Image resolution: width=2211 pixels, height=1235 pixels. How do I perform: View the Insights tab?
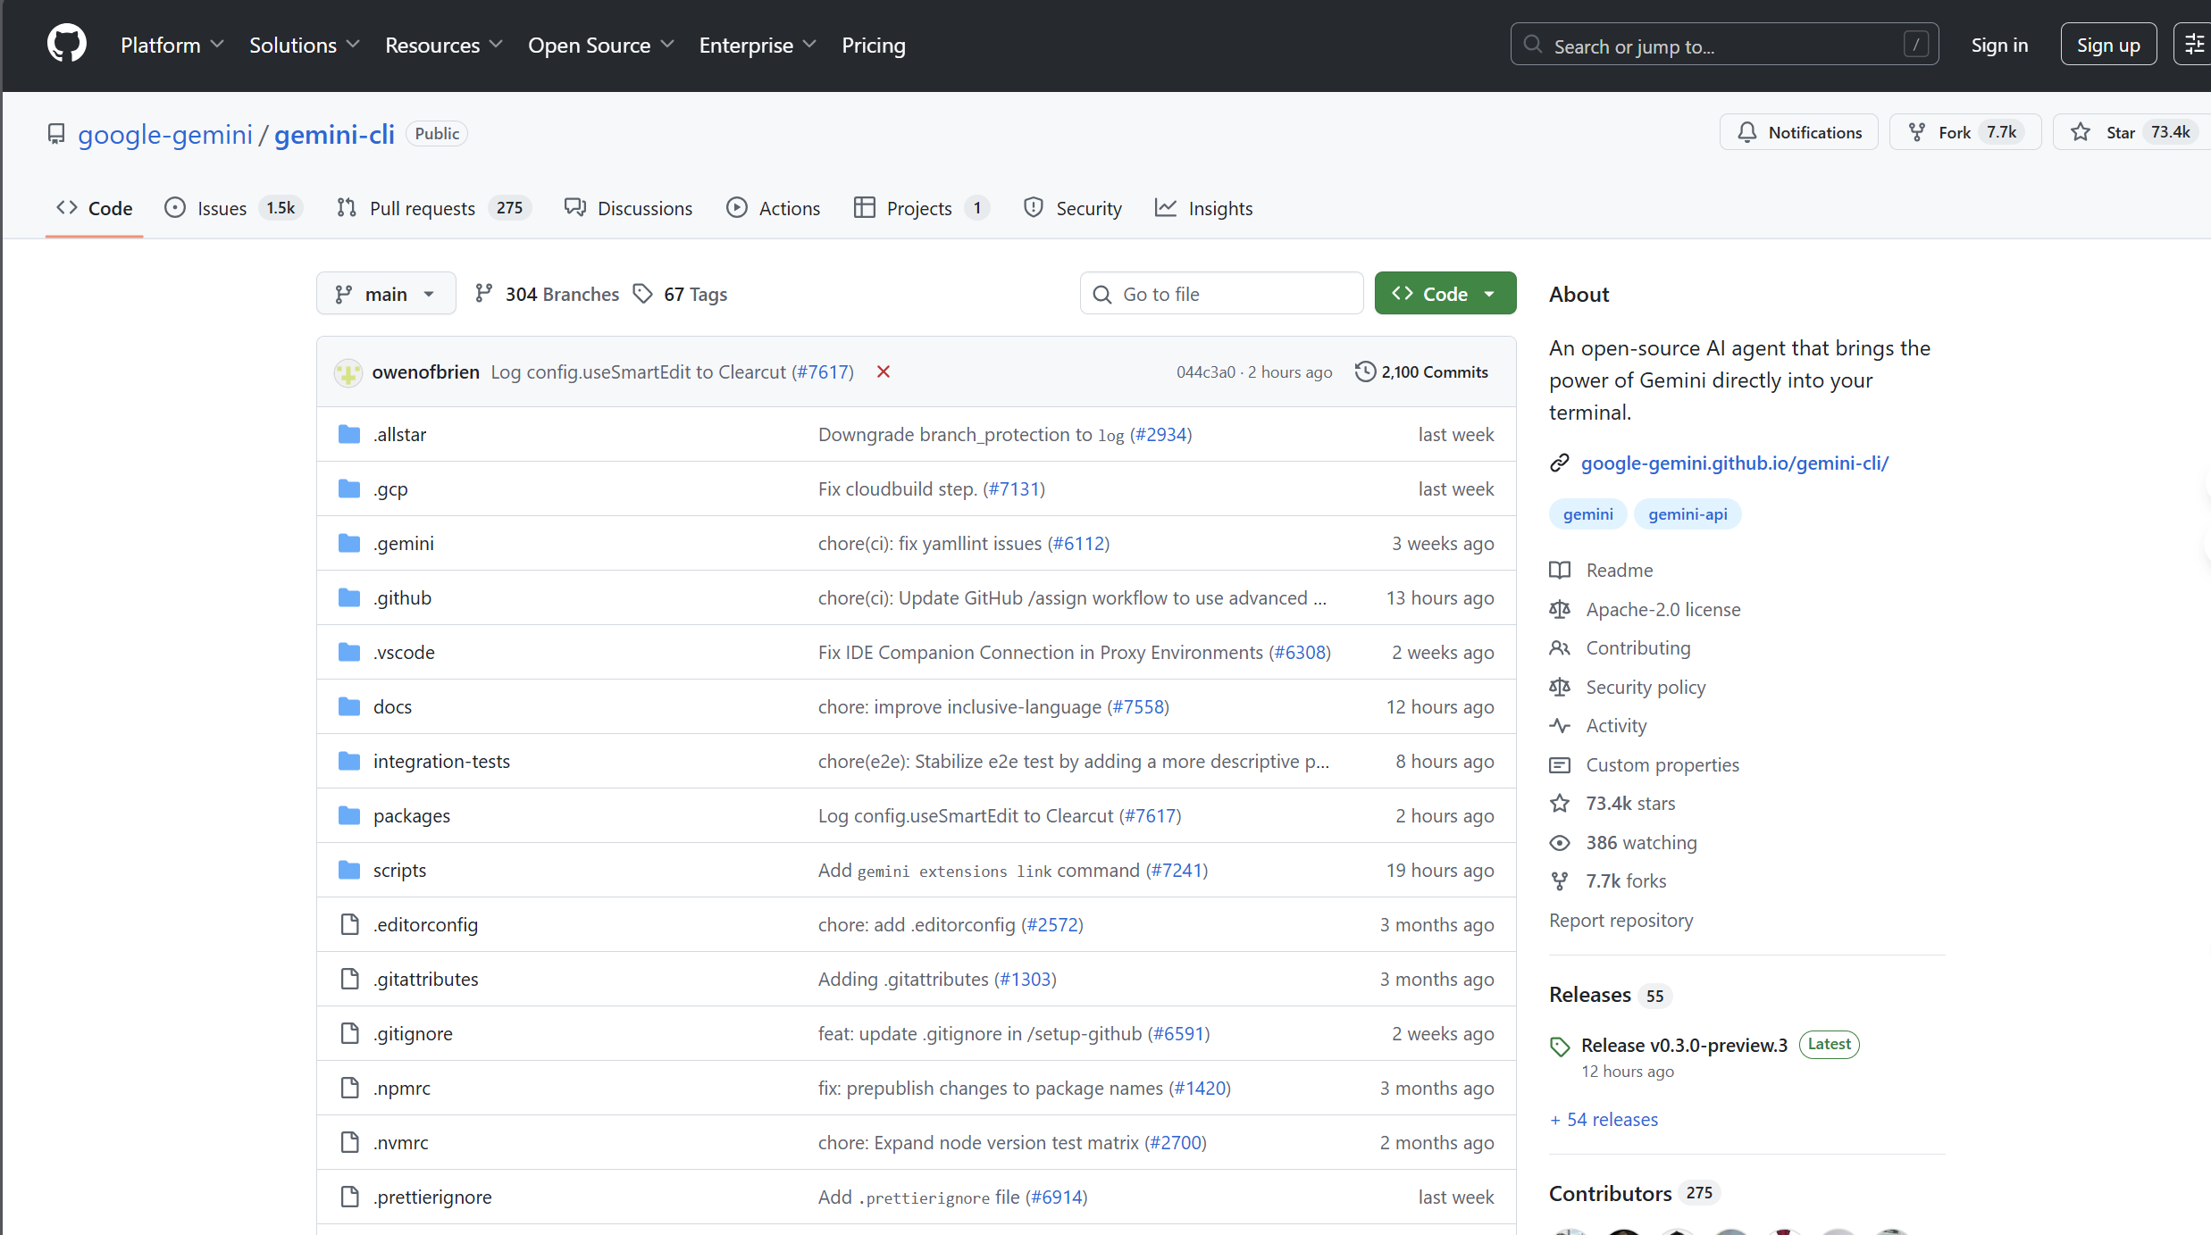[1204, 208]
